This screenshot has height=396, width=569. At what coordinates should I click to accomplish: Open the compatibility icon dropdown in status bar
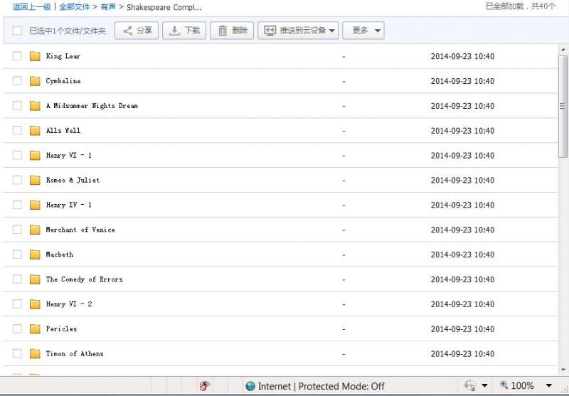484,386
